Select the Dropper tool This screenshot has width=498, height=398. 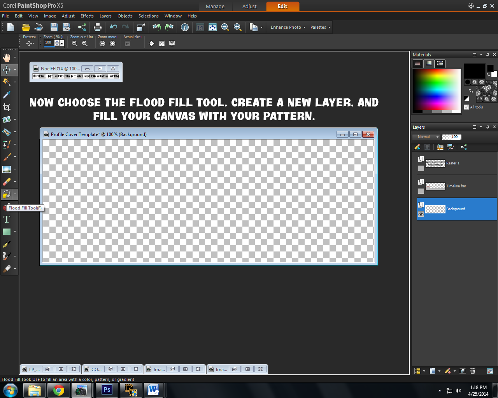(x=7, y=95)
